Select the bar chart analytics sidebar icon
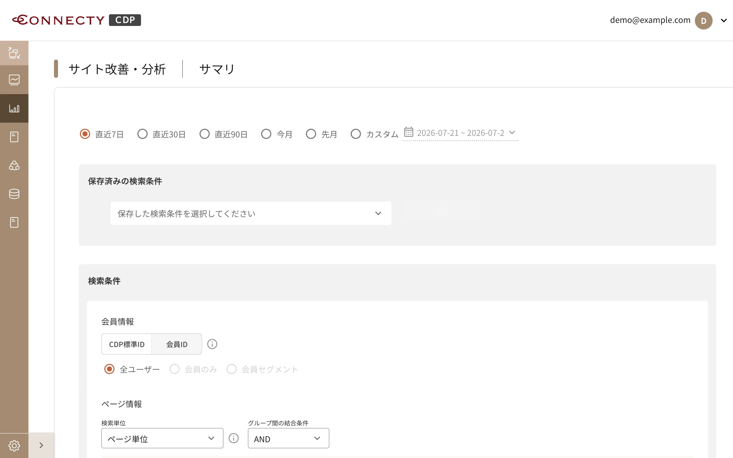Screen dimensions: 733x458 [14, 108]
